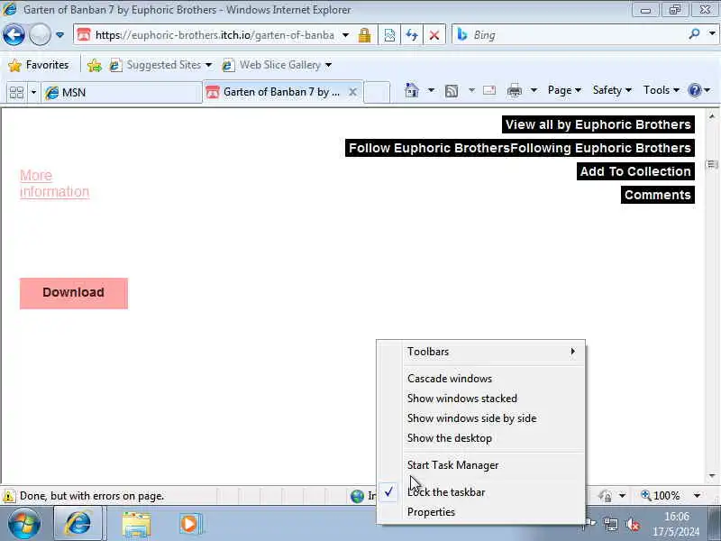This screenshot has height=541, width=721.
Task: Launch Windows Media Player from taskbar
Action: 189,524
